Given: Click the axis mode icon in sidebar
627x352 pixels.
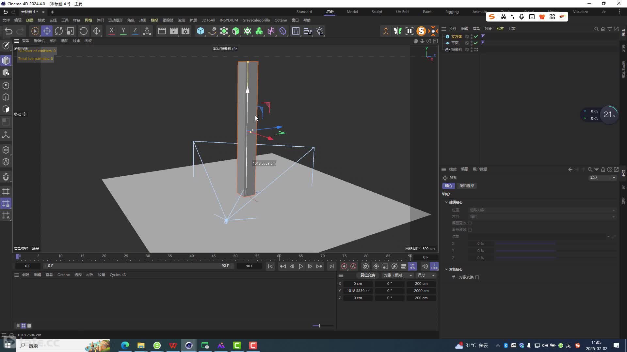Looking at the screenshot, I should pyautogui.click(x=6, y=135).
